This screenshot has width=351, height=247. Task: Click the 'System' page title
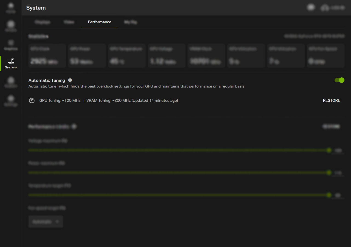click(36, 8)
